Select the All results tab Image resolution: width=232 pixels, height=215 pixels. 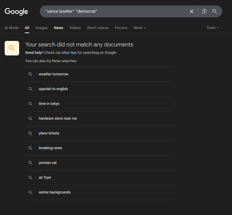27,28
